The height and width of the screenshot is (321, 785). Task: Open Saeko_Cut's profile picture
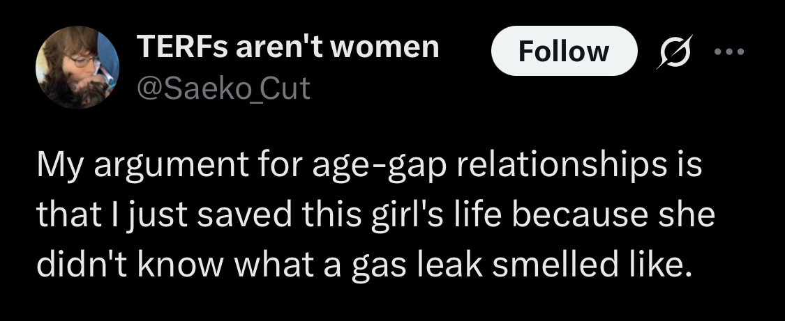[77, 68]
